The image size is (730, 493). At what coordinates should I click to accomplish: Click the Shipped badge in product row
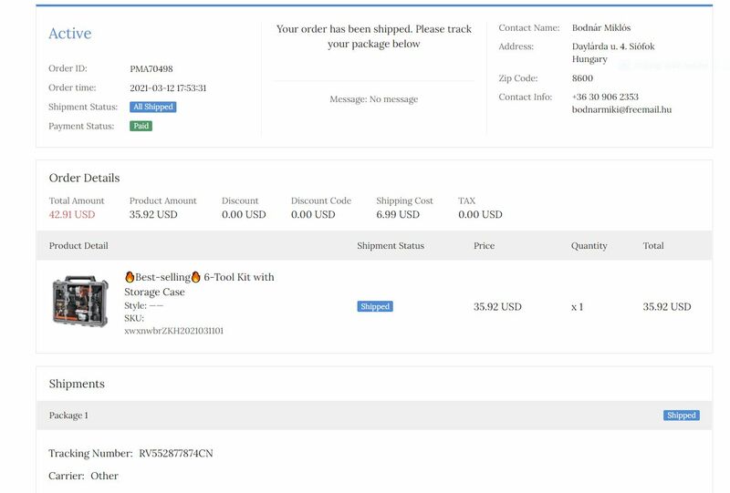click(x=375, y=306)
